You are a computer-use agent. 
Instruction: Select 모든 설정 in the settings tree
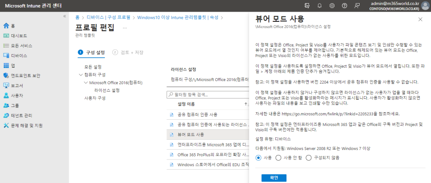tap(93, 67)
